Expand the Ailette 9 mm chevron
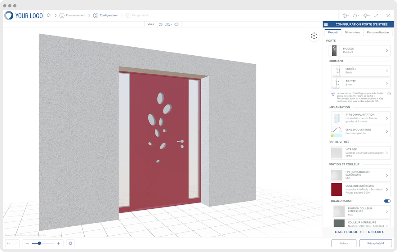The image size is (397, 252). pyautogui.click(x=387, y=83)
